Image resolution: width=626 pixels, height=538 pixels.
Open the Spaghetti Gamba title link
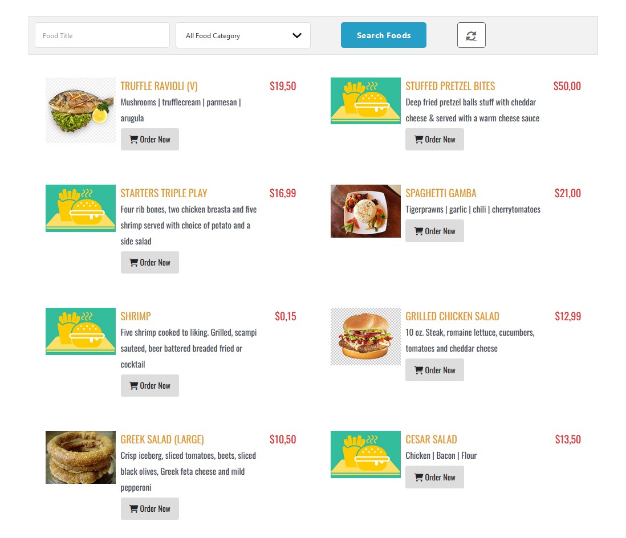[441, 193]
